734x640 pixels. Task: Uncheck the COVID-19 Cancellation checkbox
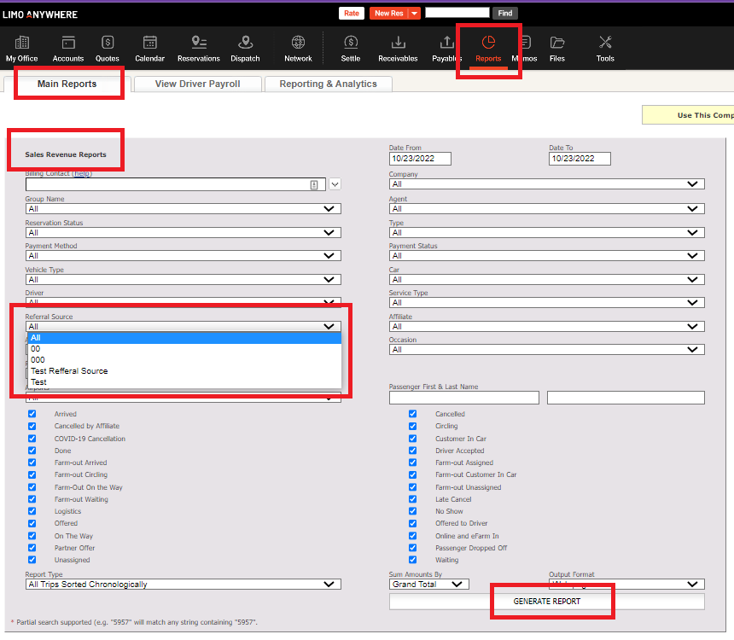click(32, 439)
